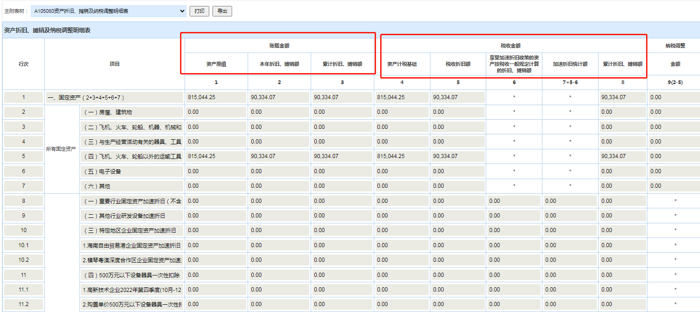The width and height of the screenshot is (700, 312).
Task: Click row 4 与生产经营活动有关的器具 item label
Action: [132, 142]
